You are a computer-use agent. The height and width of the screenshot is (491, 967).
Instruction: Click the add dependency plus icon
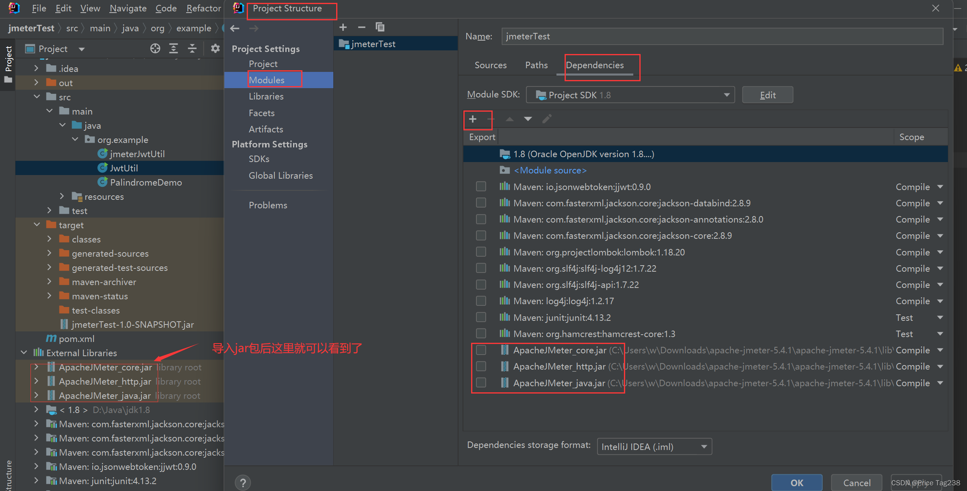472,119
